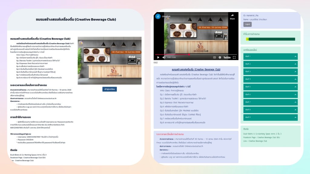Click the blue 'เข้าสู่บทเรียน' button
The image size is (310, 174).
110,89
